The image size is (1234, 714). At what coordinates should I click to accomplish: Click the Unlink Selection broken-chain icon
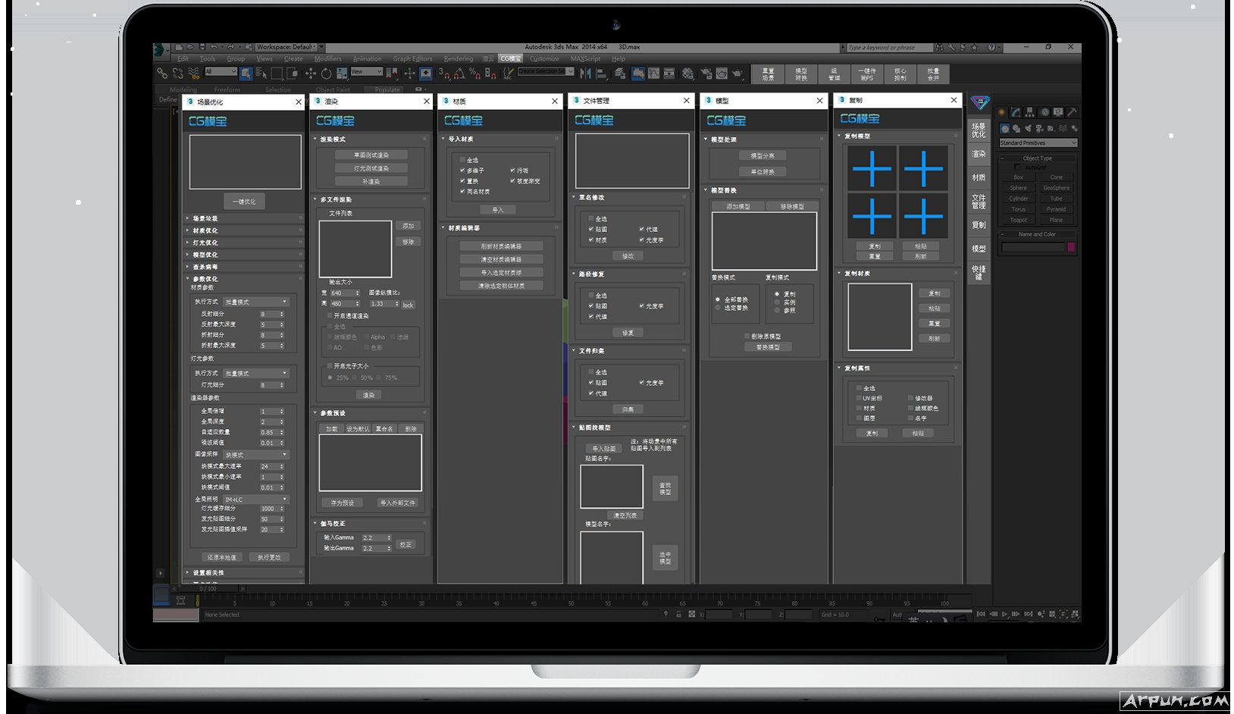click(177, 74)
